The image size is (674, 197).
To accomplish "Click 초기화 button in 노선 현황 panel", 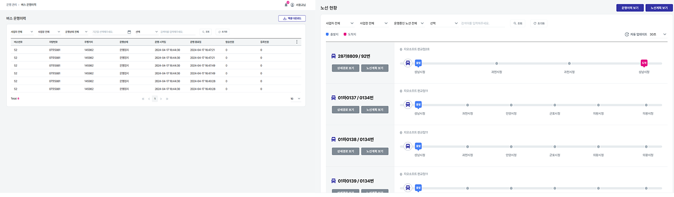I will click(539, 23).
